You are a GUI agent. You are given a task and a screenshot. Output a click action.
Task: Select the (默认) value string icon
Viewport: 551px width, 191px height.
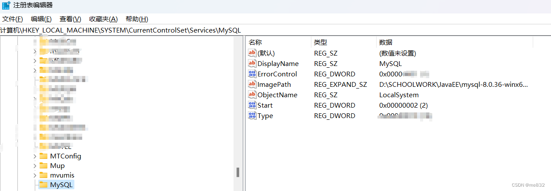click(x=252, y=53)
